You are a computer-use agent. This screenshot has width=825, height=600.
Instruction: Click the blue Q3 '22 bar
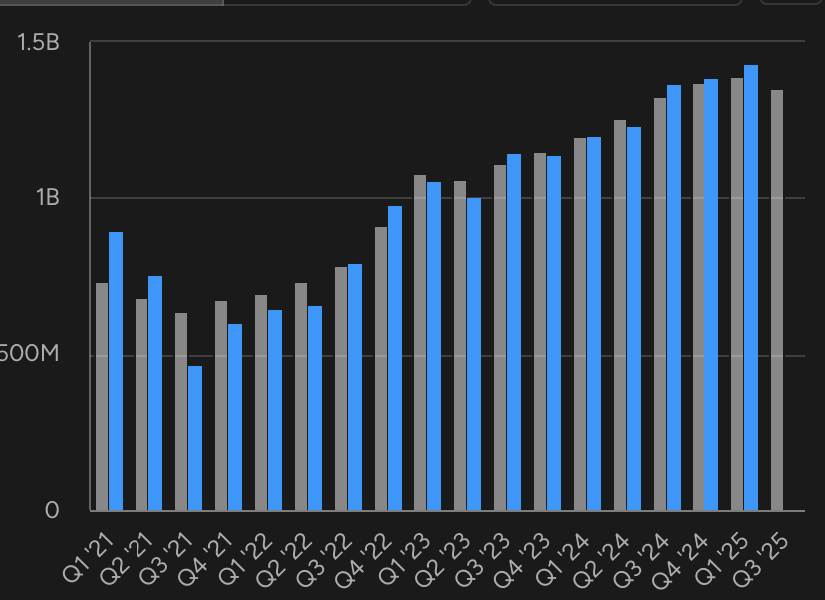point(355,388)
